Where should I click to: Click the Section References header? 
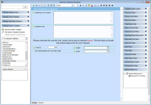(x=135, y=70)
